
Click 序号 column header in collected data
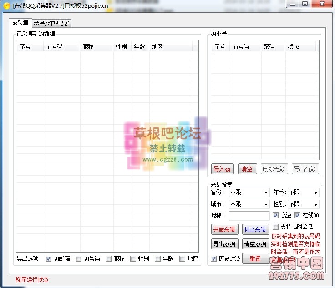pyautogui.click(x=30, y=46)
